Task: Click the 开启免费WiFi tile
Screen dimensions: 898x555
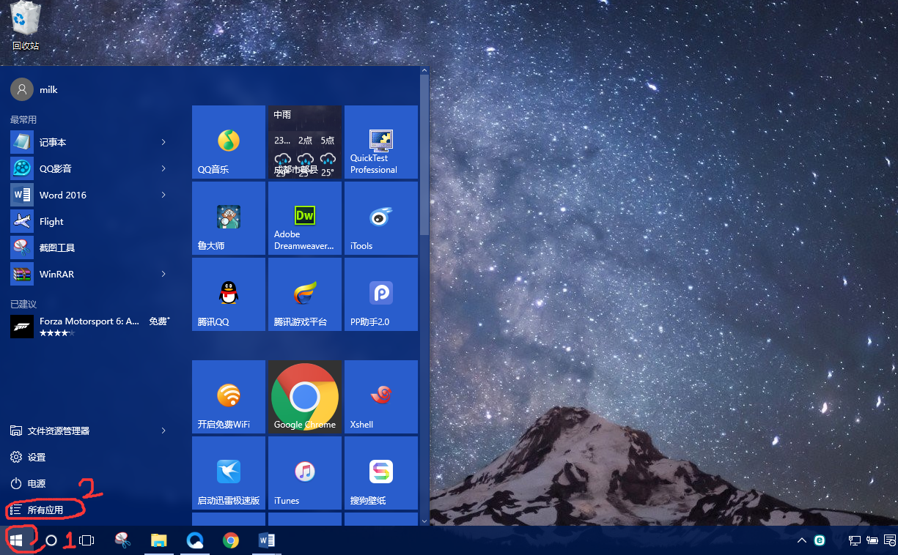Action: click(x=229, y=397)
